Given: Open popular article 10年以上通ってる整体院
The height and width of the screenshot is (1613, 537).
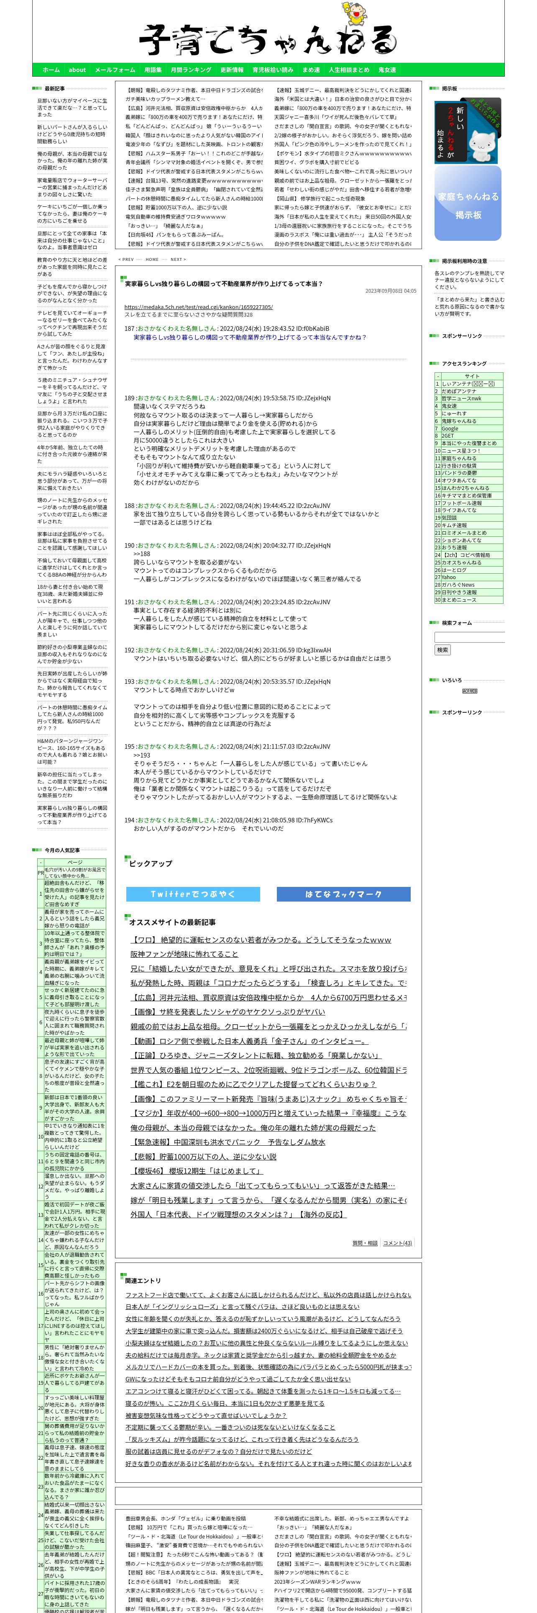Looking at the screenshot, I should pyautogui.click(x=74, y=943).
